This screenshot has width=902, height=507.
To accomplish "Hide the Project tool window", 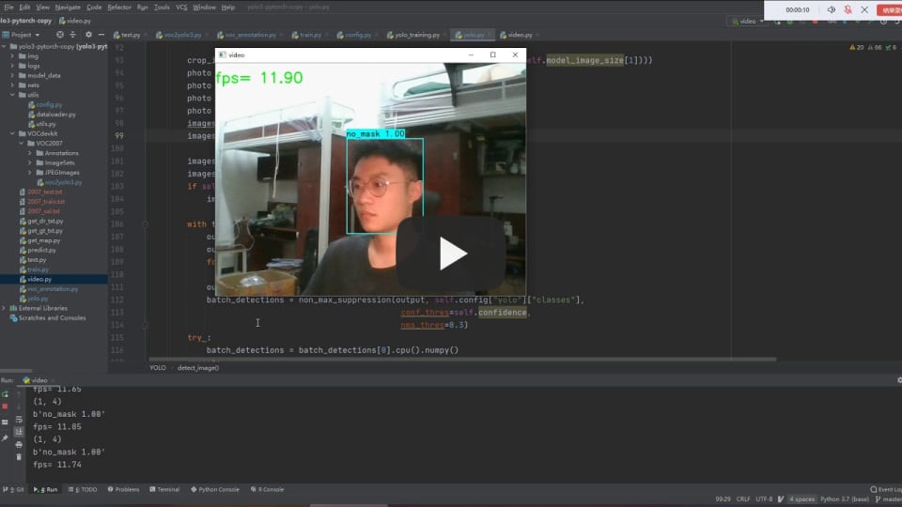I will (x=101, y=35).
